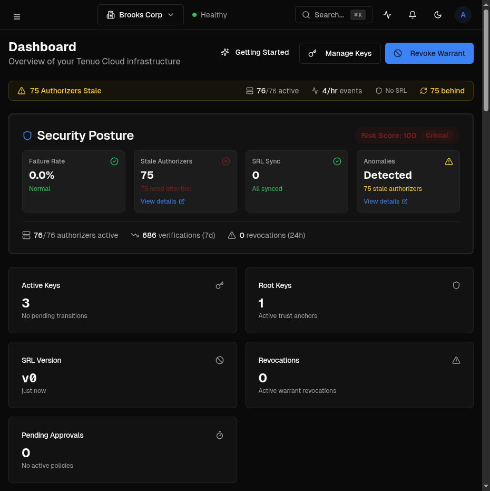Click the Stale Authorizers red X icon
This screenshot has height=491, width=490.
(x=226, y=161)
